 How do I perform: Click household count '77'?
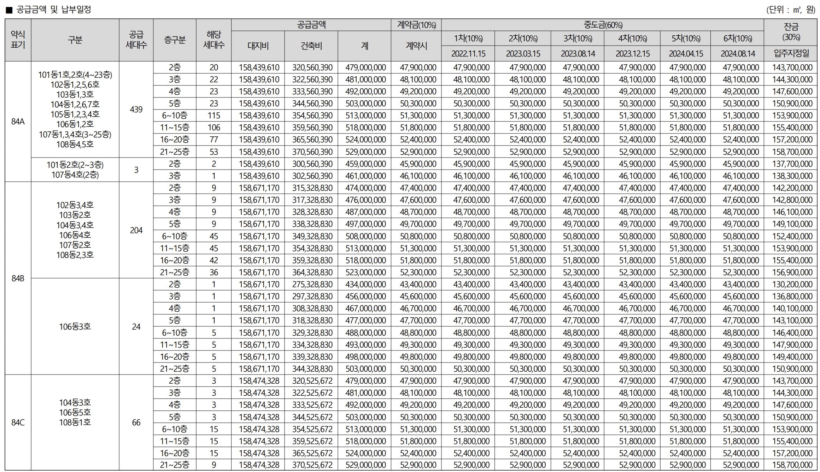[214, 140]
